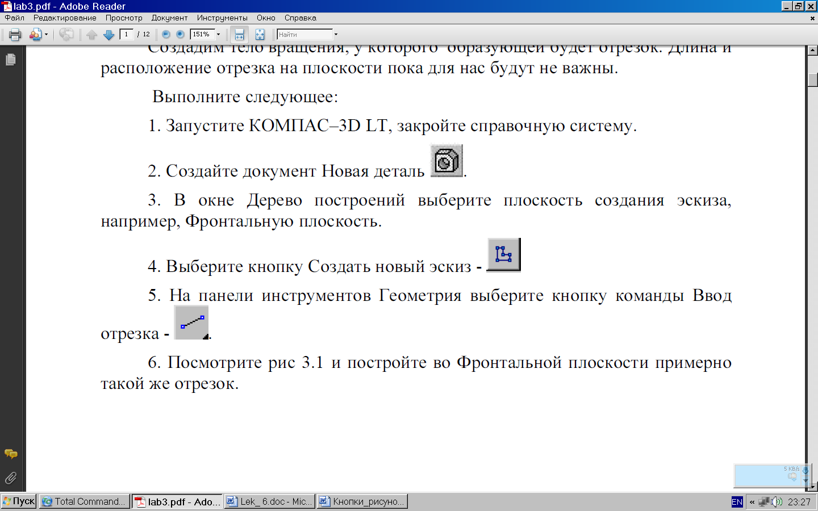Click the '/ 12' total pages text

pyautogui.click(x=144, y=34)
